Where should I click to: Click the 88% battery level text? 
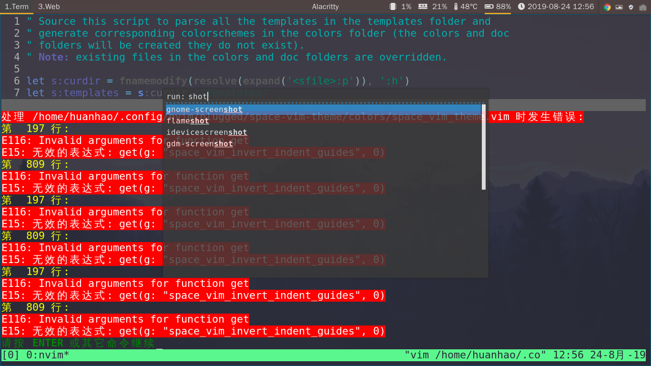[x=503, y=7]
